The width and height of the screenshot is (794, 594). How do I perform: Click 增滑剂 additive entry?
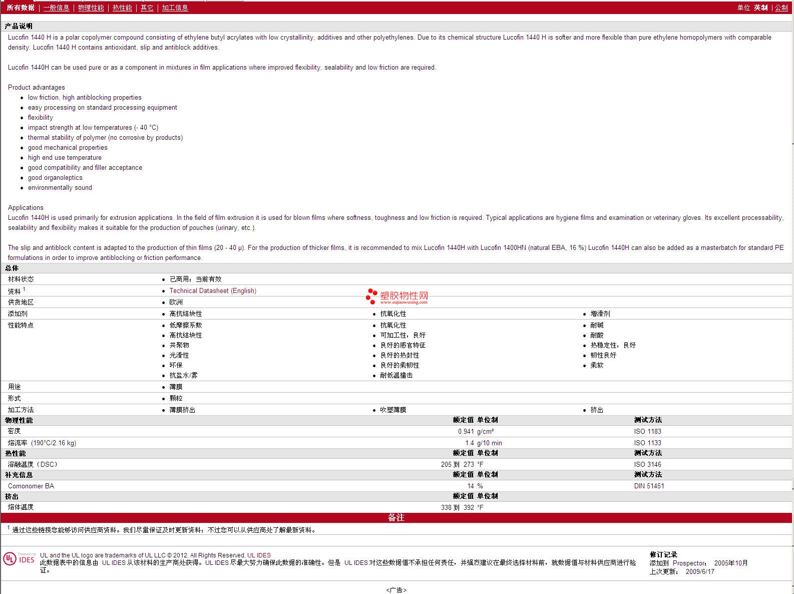(x=600, y=314)
